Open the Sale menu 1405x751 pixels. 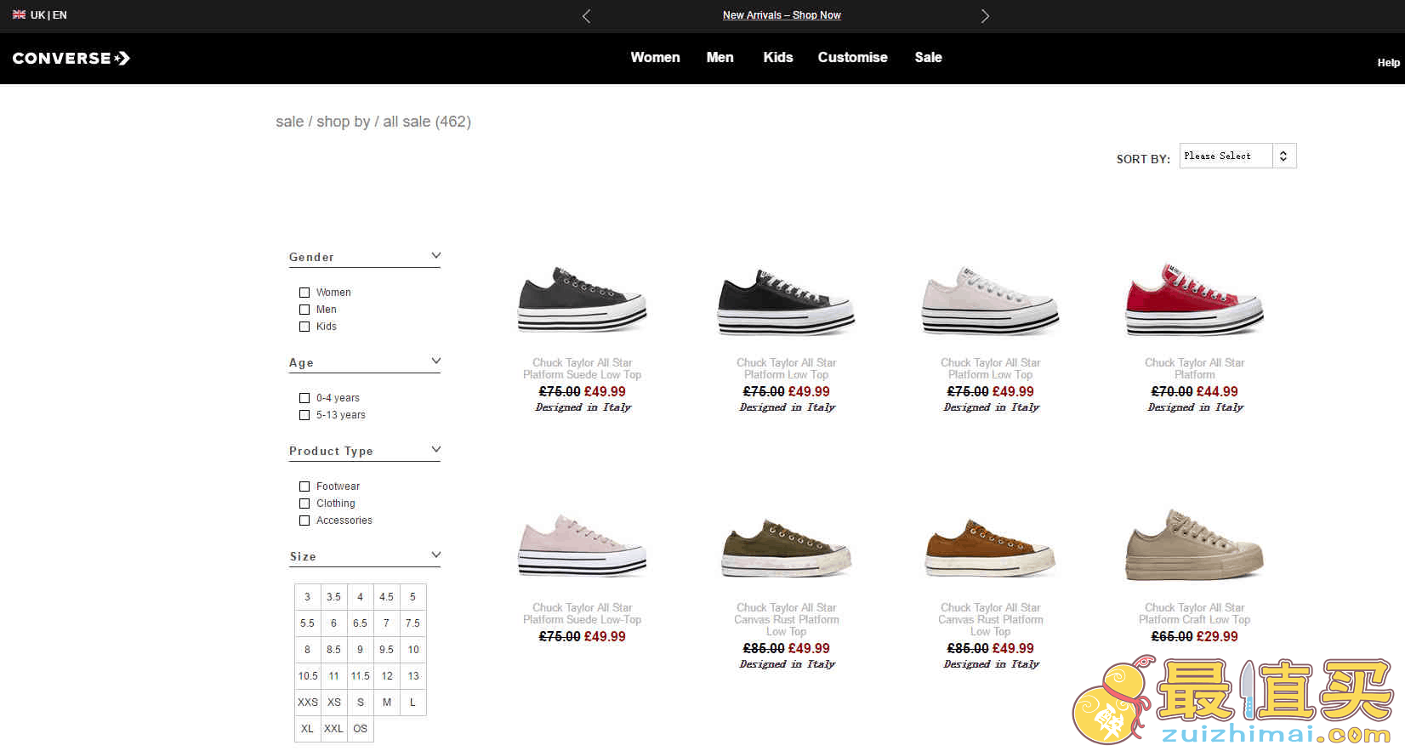click(x=928, y=57)
